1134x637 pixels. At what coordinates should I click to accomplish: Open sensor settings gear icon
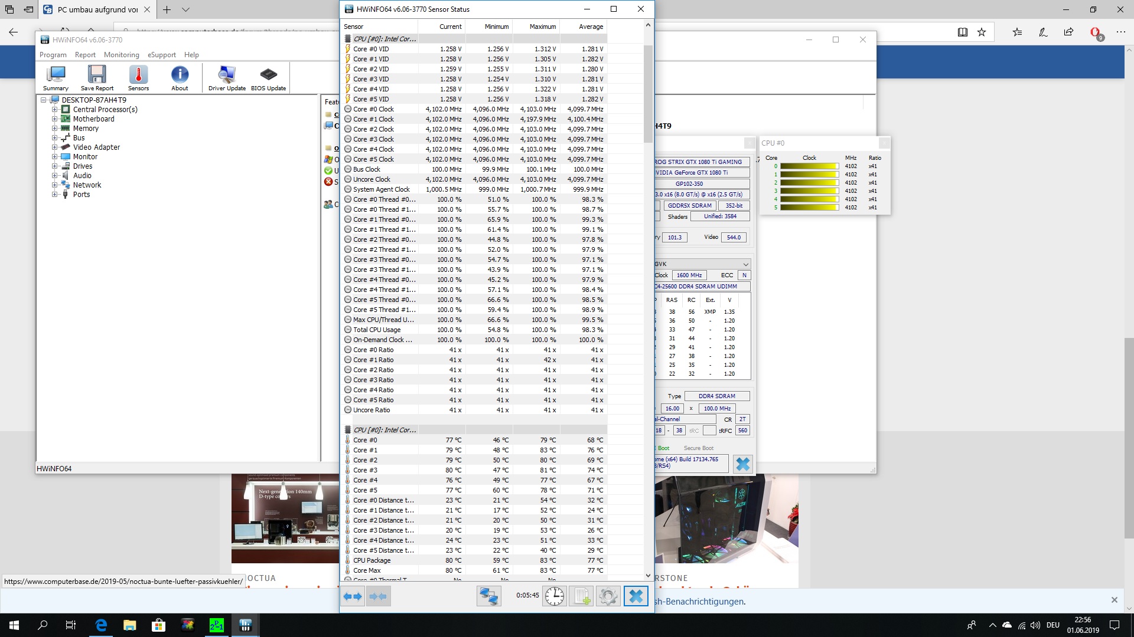tap(608, 596)
